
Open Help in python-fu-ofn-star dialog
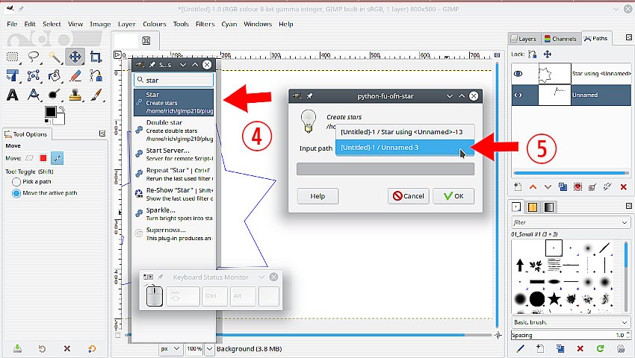pos(317,196)
